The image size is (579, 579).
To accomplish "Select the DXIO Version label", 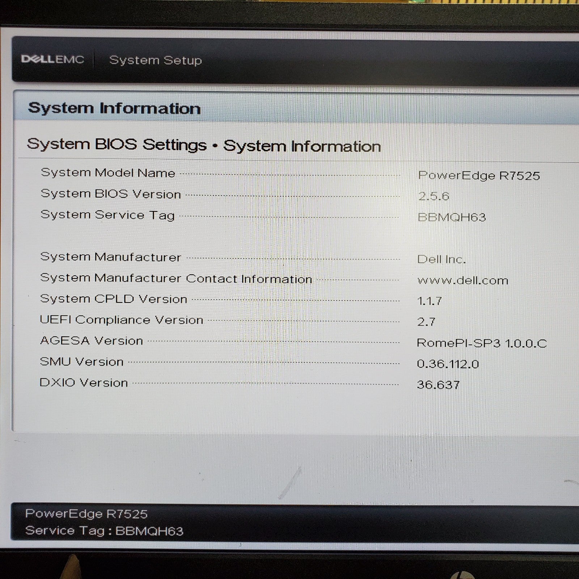I will [84, 383].
